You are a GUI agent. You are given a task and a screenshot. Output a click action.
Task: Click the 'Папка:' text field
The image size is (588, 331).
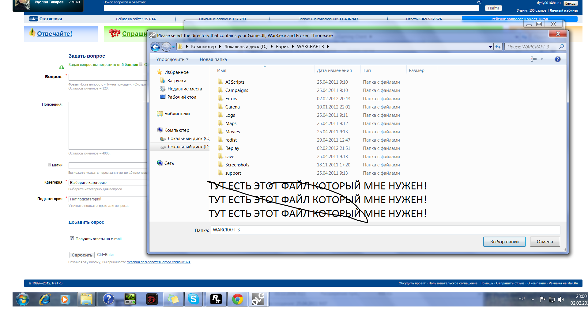tap(385, 230)
